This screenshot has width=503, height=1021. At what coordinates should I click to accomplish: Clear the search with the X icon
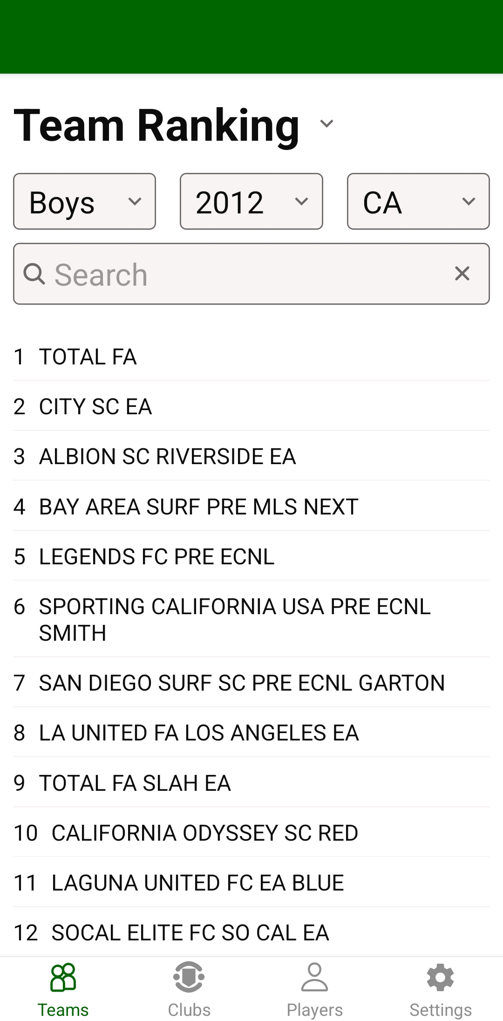pos(462,274)
